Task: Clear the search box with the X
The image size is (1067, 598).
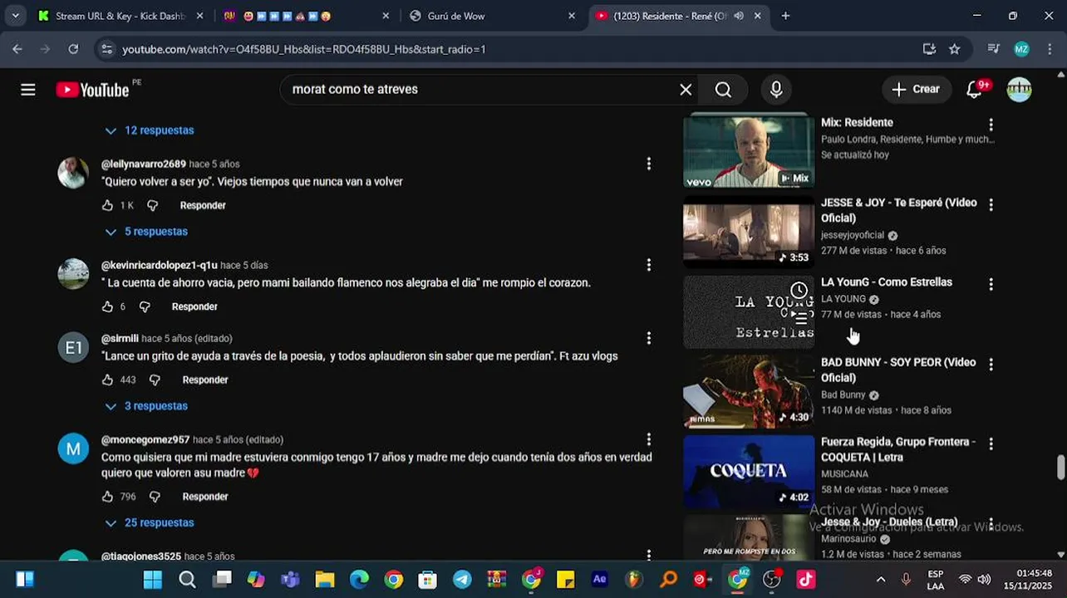Action: click(x=686, y=90)
